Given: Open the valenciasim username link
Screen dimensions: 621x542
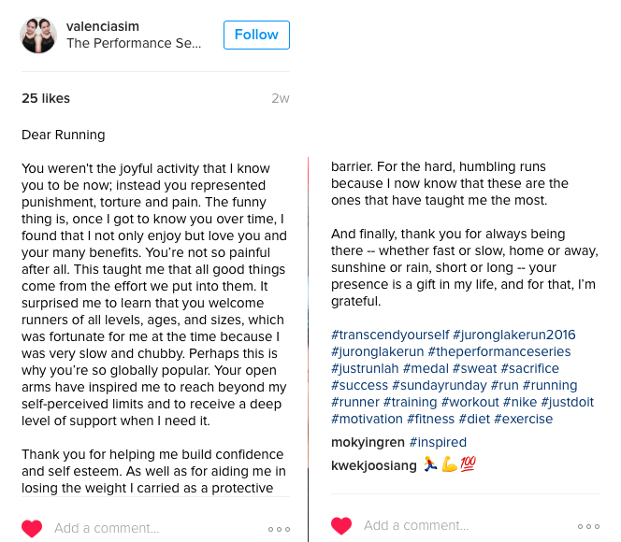Looking at the screenshot, I should pyautogui.click(x=106, y=27).
